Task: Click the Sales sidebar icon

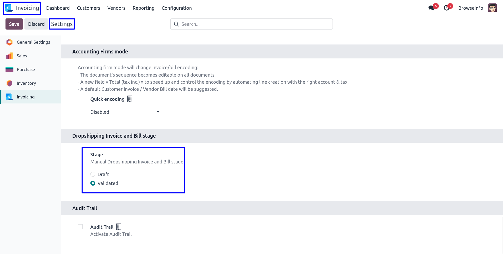Action: click(9, 56)
